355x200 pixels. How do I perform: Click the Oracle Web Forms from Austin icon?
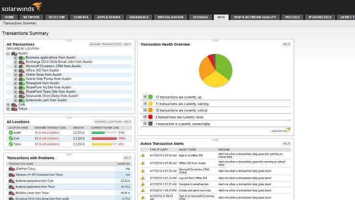(x=22, y=79)
